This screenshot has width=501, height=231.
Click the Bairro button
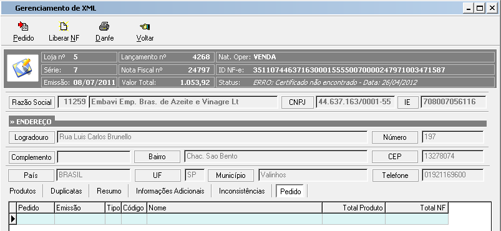coord(157,157)
